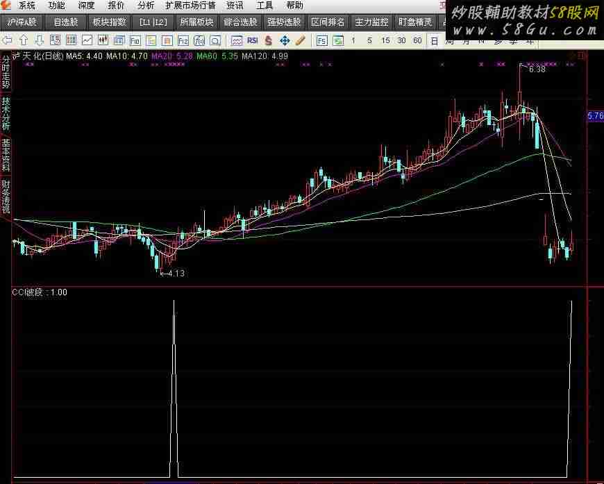Click the down arrow toolbar icon
Viewport: 604px width, 484px height.
pos(40,40)
